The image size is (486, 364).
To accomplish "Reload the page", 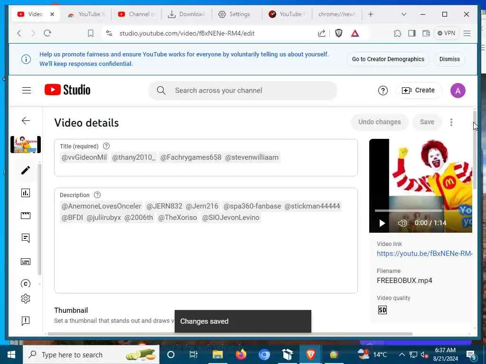I will click(47, 33).
